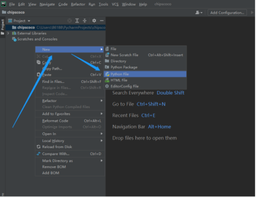Click the chipscoco folder icon in breadcrumb
256x197 pixels.
(4, 12)
